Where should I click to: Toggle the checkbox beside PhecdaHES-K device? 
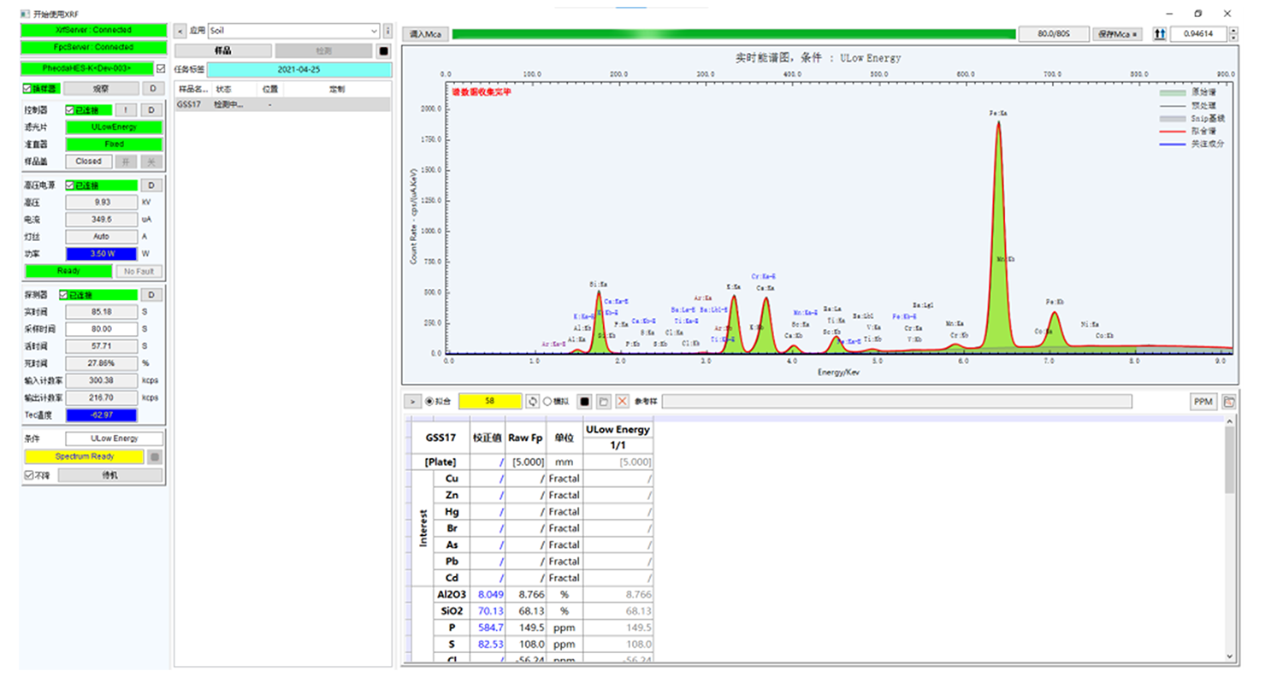[x=162, y=68]
